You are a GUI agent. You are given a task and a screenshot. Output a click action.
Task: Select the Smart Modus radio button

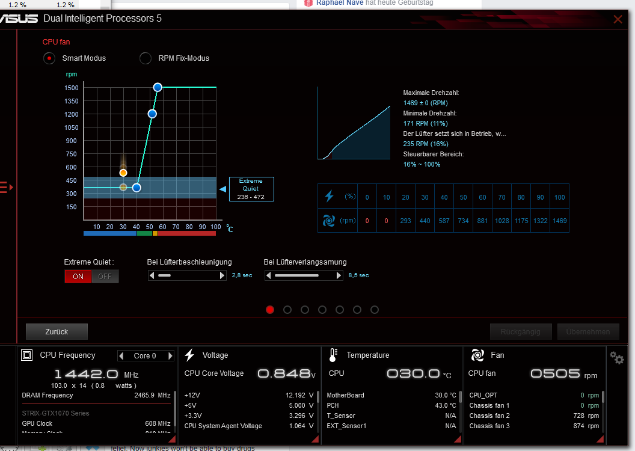49,58
